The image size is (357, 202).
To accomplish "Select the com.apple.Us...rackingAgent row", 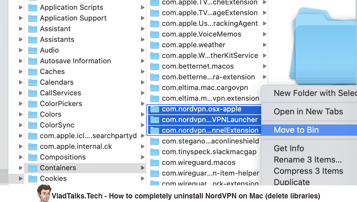I will click(208, 23).
